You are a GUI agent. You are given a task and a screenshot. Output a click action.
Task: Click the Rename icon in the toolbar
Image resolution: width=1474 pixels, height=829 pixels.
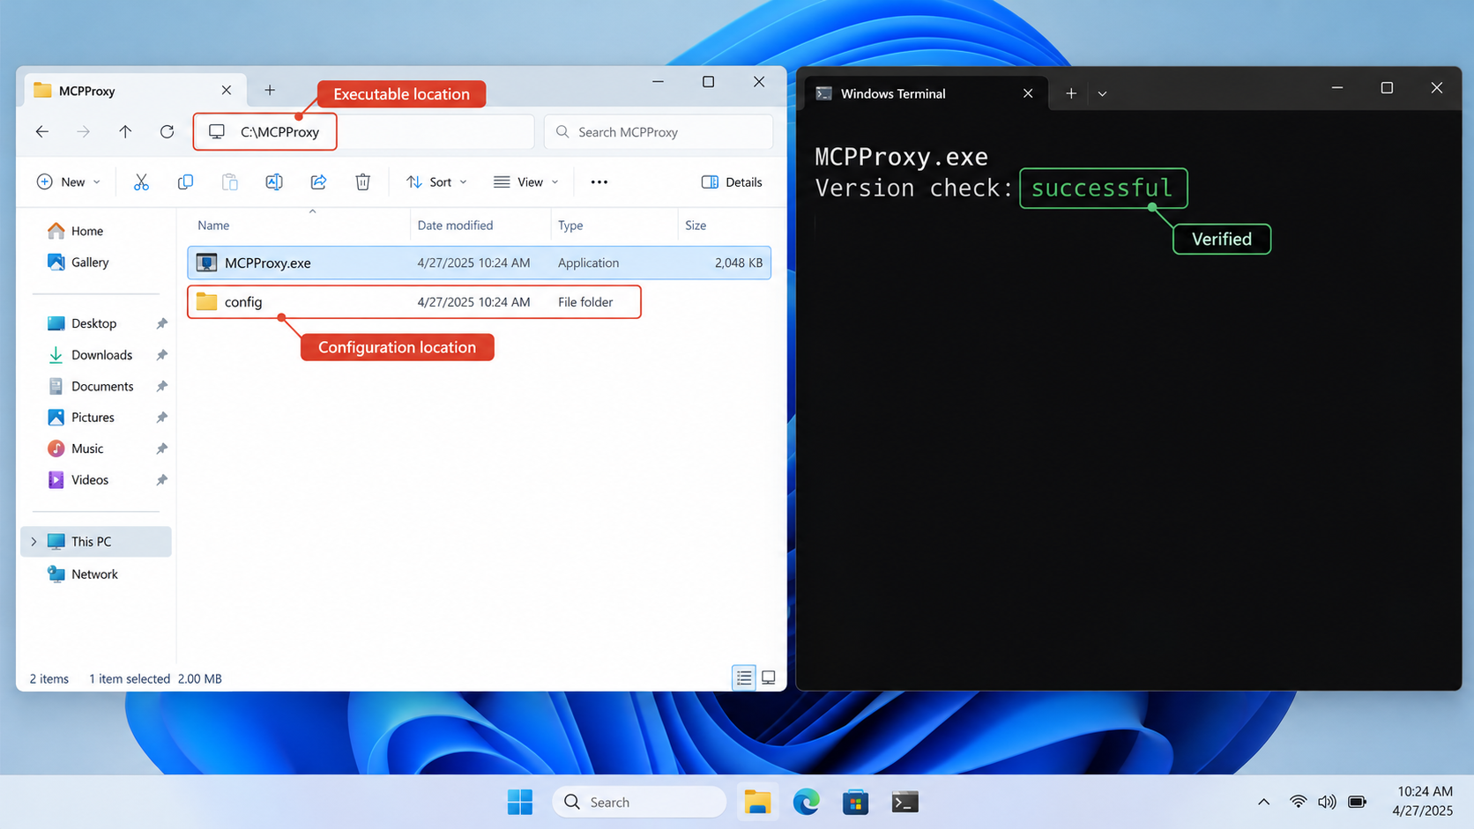click(274, 182)
